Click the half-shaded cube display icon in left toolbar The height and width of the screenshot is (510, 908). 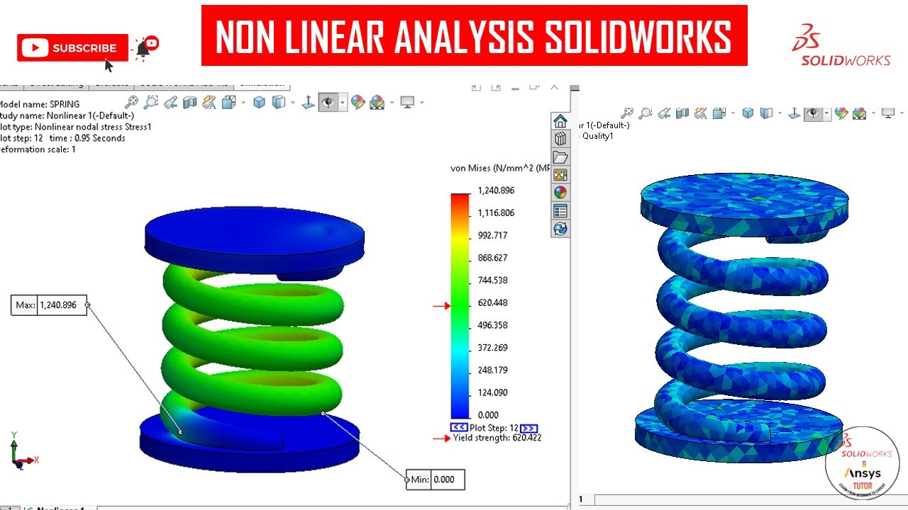(x=279, y=103)
